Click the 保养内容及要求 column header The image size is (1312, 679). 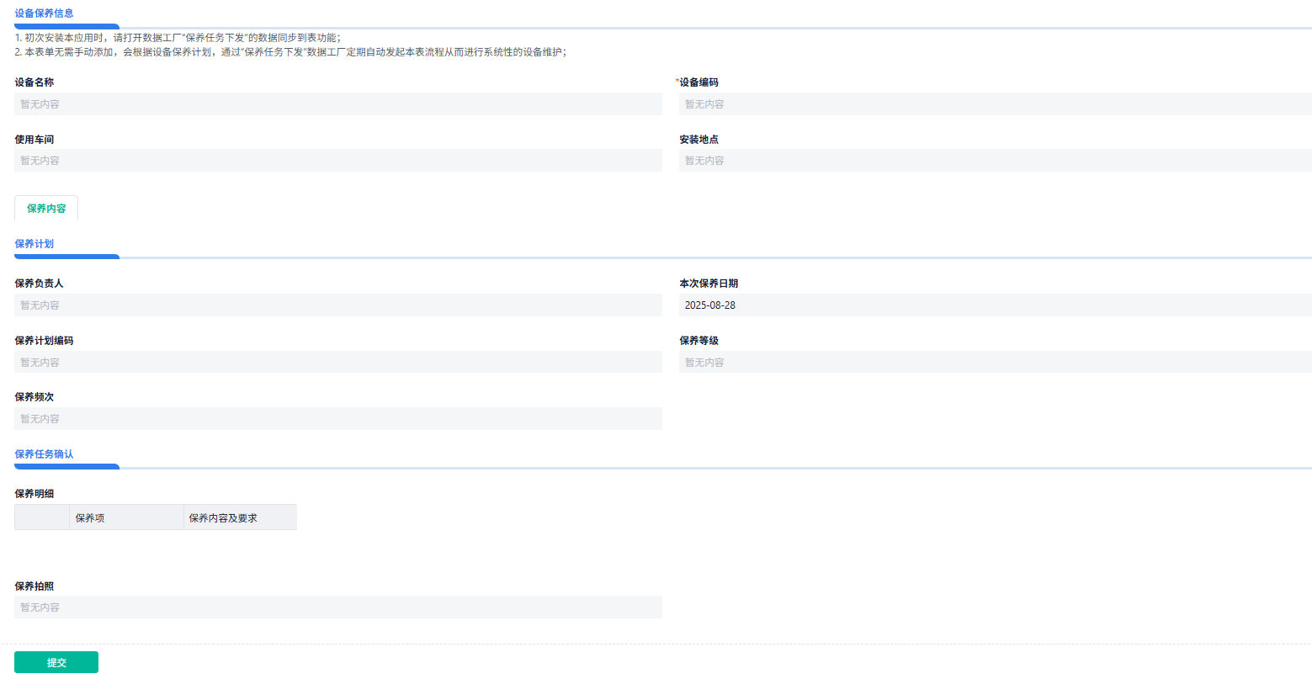click(240, 517)
